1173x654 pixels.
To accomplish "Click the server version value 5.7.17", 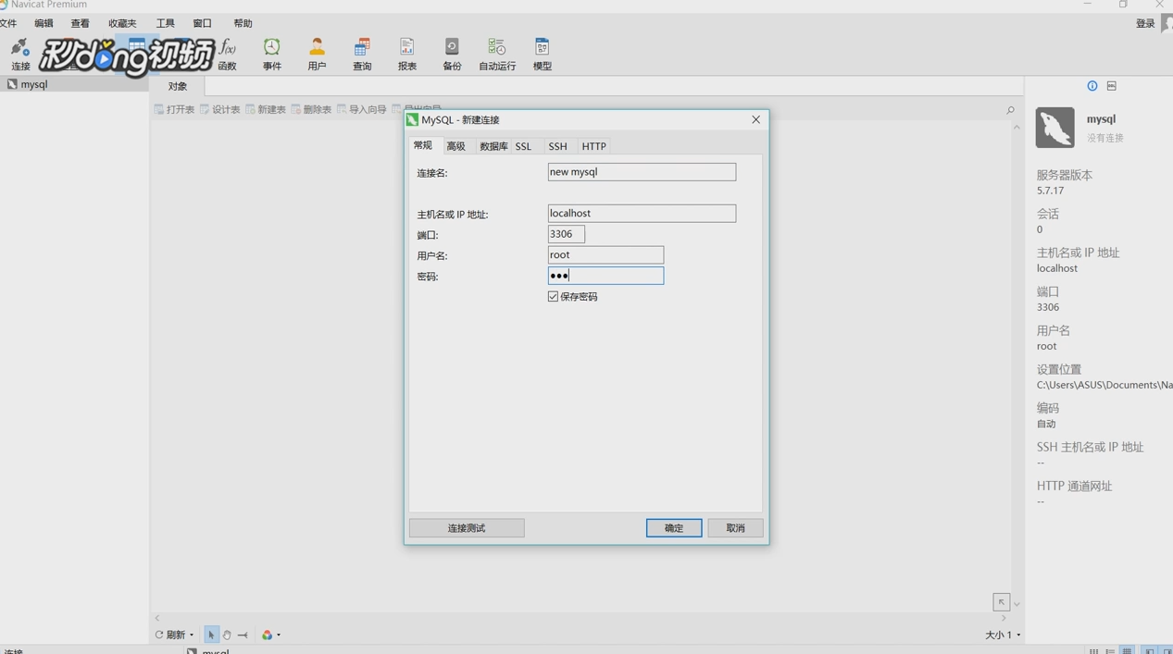I will [x=1050, y=191].
